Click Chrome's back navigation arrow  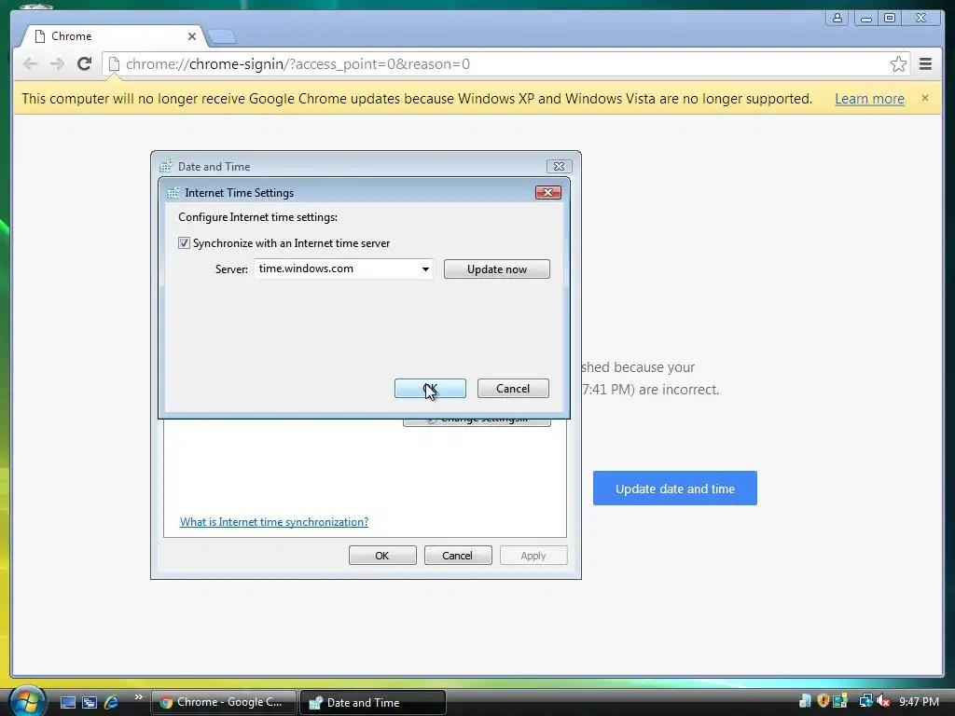tap(30, 64)
